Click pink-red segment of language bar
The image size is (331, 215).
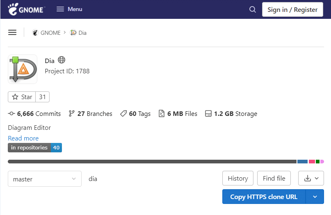pyautogui.click(x=312, y=161)
